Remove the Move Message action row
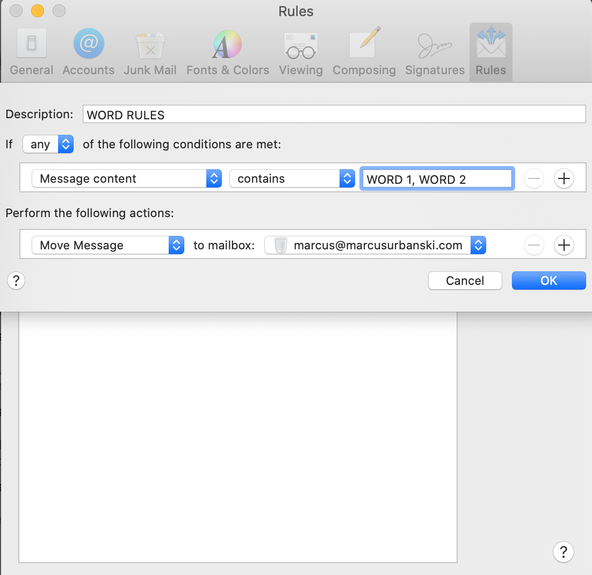 pyautogui.click(x=534, y=245)
